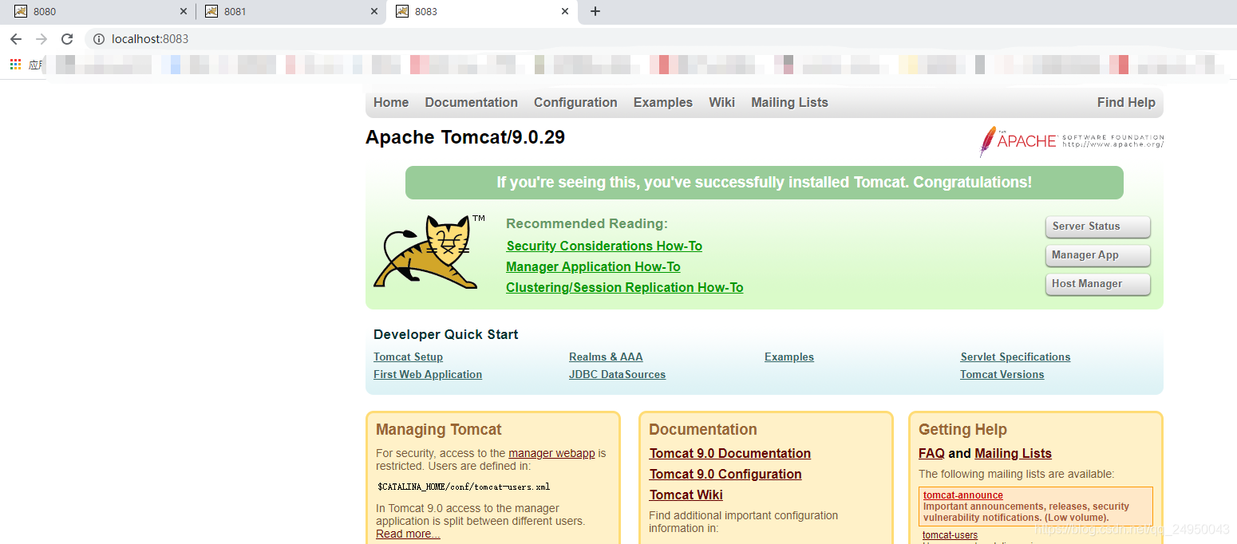Click Find Help in nav bar
The width and height of the screenshot is (1237, 544).
click(1126, 102)
